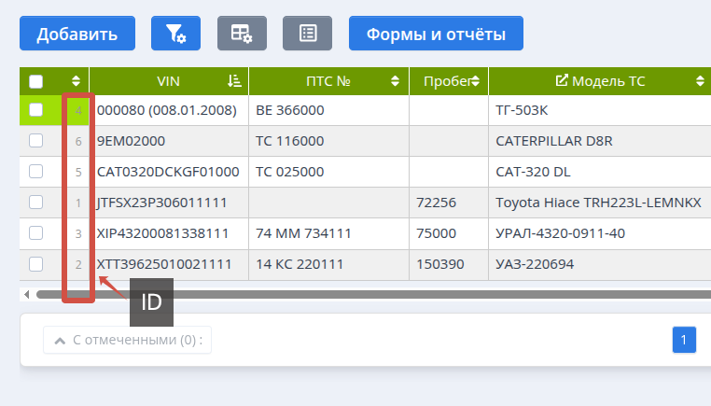Image resolution: width=711 pixels, height=406 pixels.
Task: Click the left scroll arrow of table
Action: coord(27,295)
